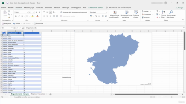186x104 pixels.
Task: Click the increase indent icon
Action: coord(57,16)
